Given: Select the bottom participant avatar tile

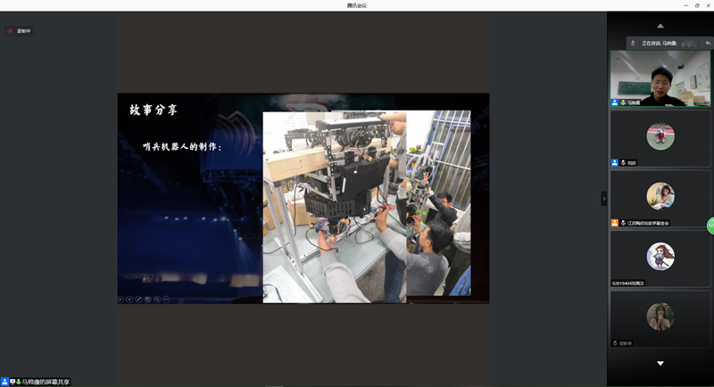Looking at the screenshot, I should click(660, 317).
